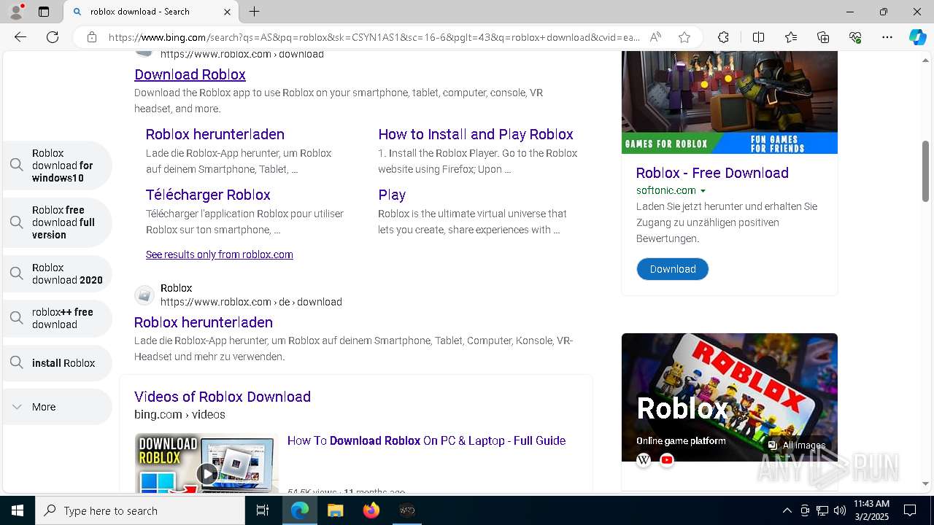Refresh the current page

(53, 37)
